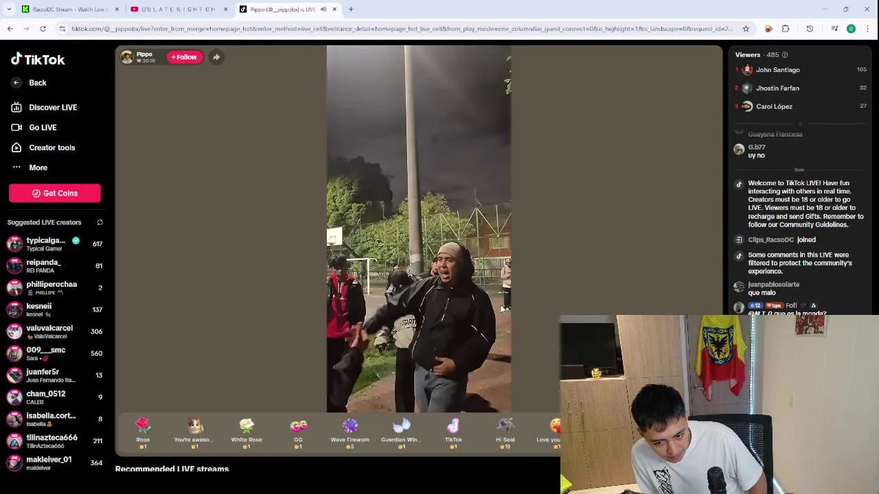Screen dimensions: 879x494
Task: Send the TikTok gift
Action: pyautogui.click(x=453, y=434)
